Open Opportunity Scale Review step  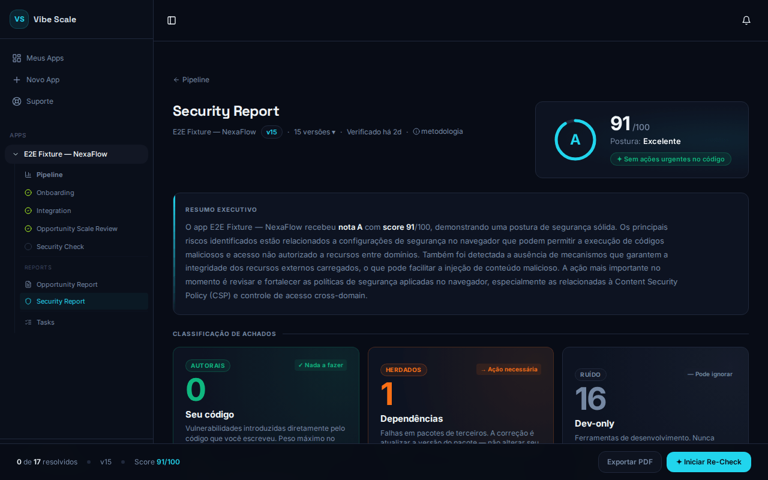point(84,229)
